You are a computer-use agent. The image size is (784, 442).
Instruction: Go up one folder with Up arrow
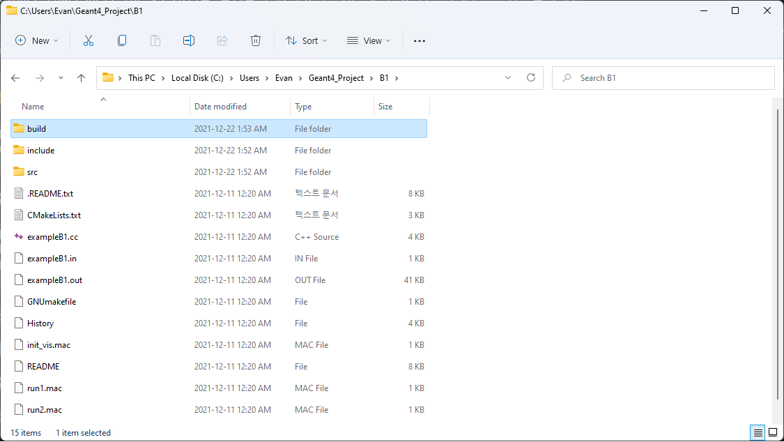click(x=81, y=78)
